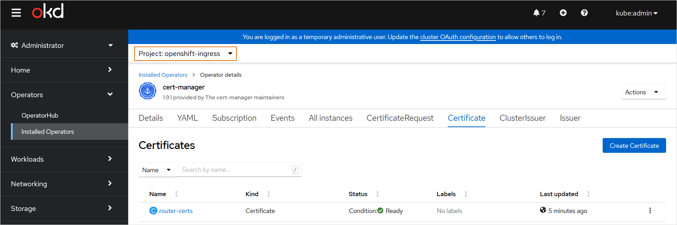Switch to the Details tab
The image size is (677, 225).
point(151,118)
